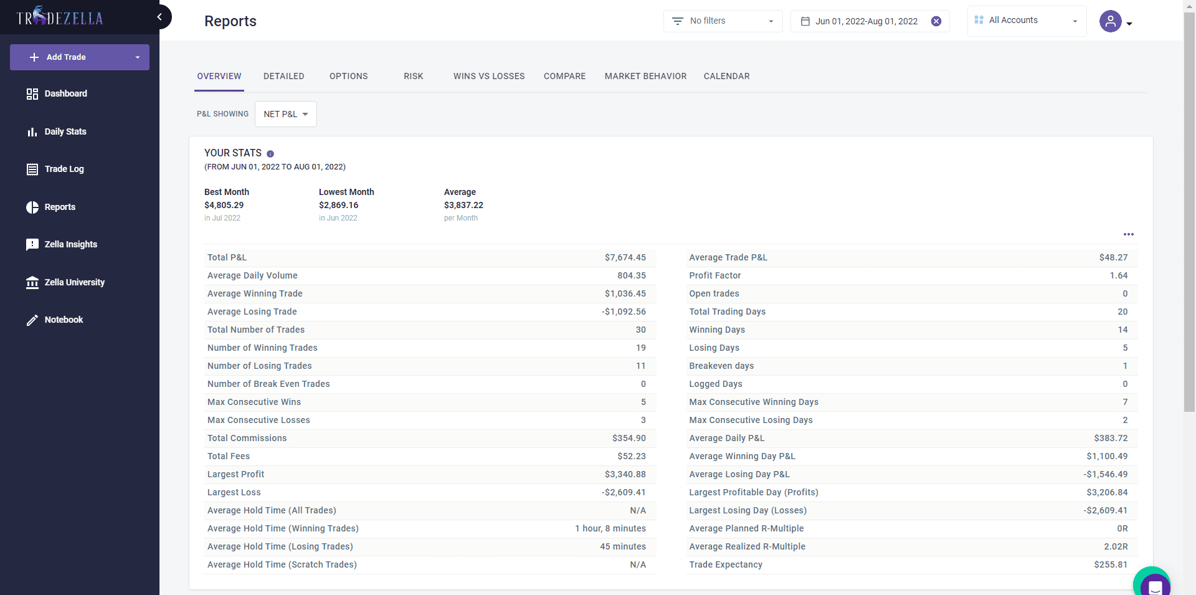Switch to the Detailed tab
Viewport: 1196px width, 595px height.
(283, 76)
